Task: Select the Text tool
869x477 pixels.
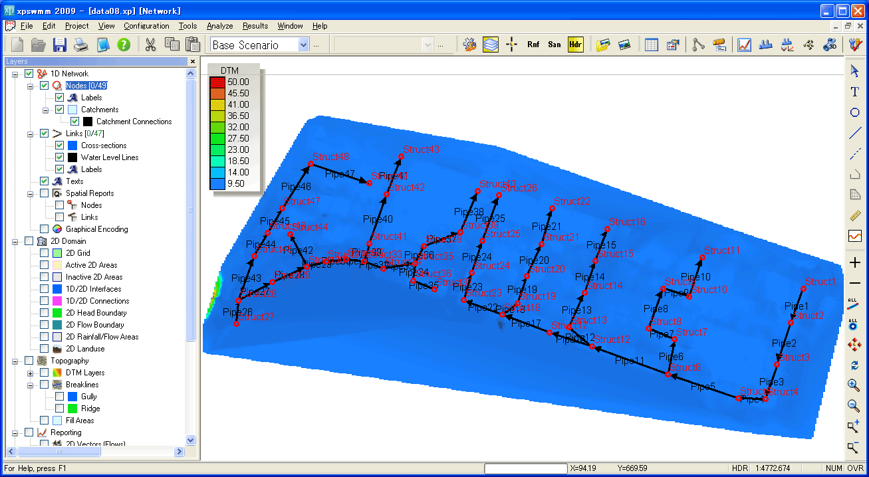Action: pyautogui.click(x=855, y=92)
